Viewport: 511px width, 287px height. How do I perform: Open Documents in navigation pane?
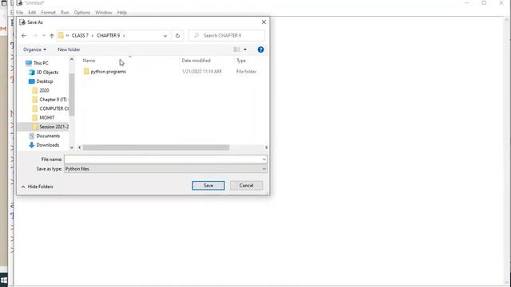coord(48,136)
